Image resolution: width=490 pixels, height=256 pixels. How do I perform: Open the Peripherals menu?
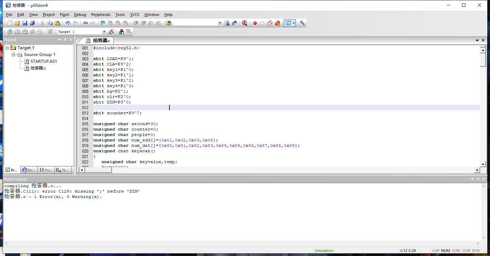click(x=101, y=15)
